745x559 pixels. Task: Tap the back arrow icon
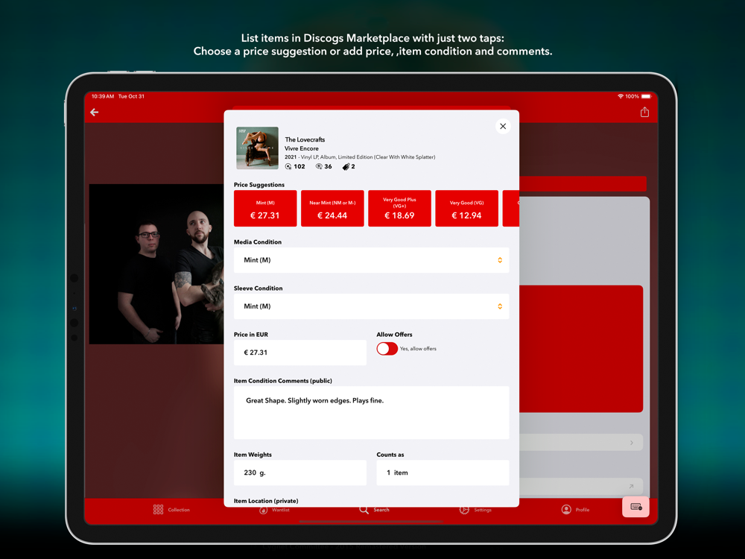coord(95,113)
